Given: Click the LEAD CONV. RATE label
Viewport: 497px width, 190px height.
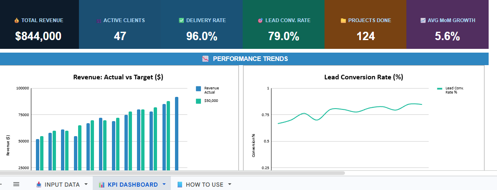Looking at the screenshot, I should coord(288,20).
